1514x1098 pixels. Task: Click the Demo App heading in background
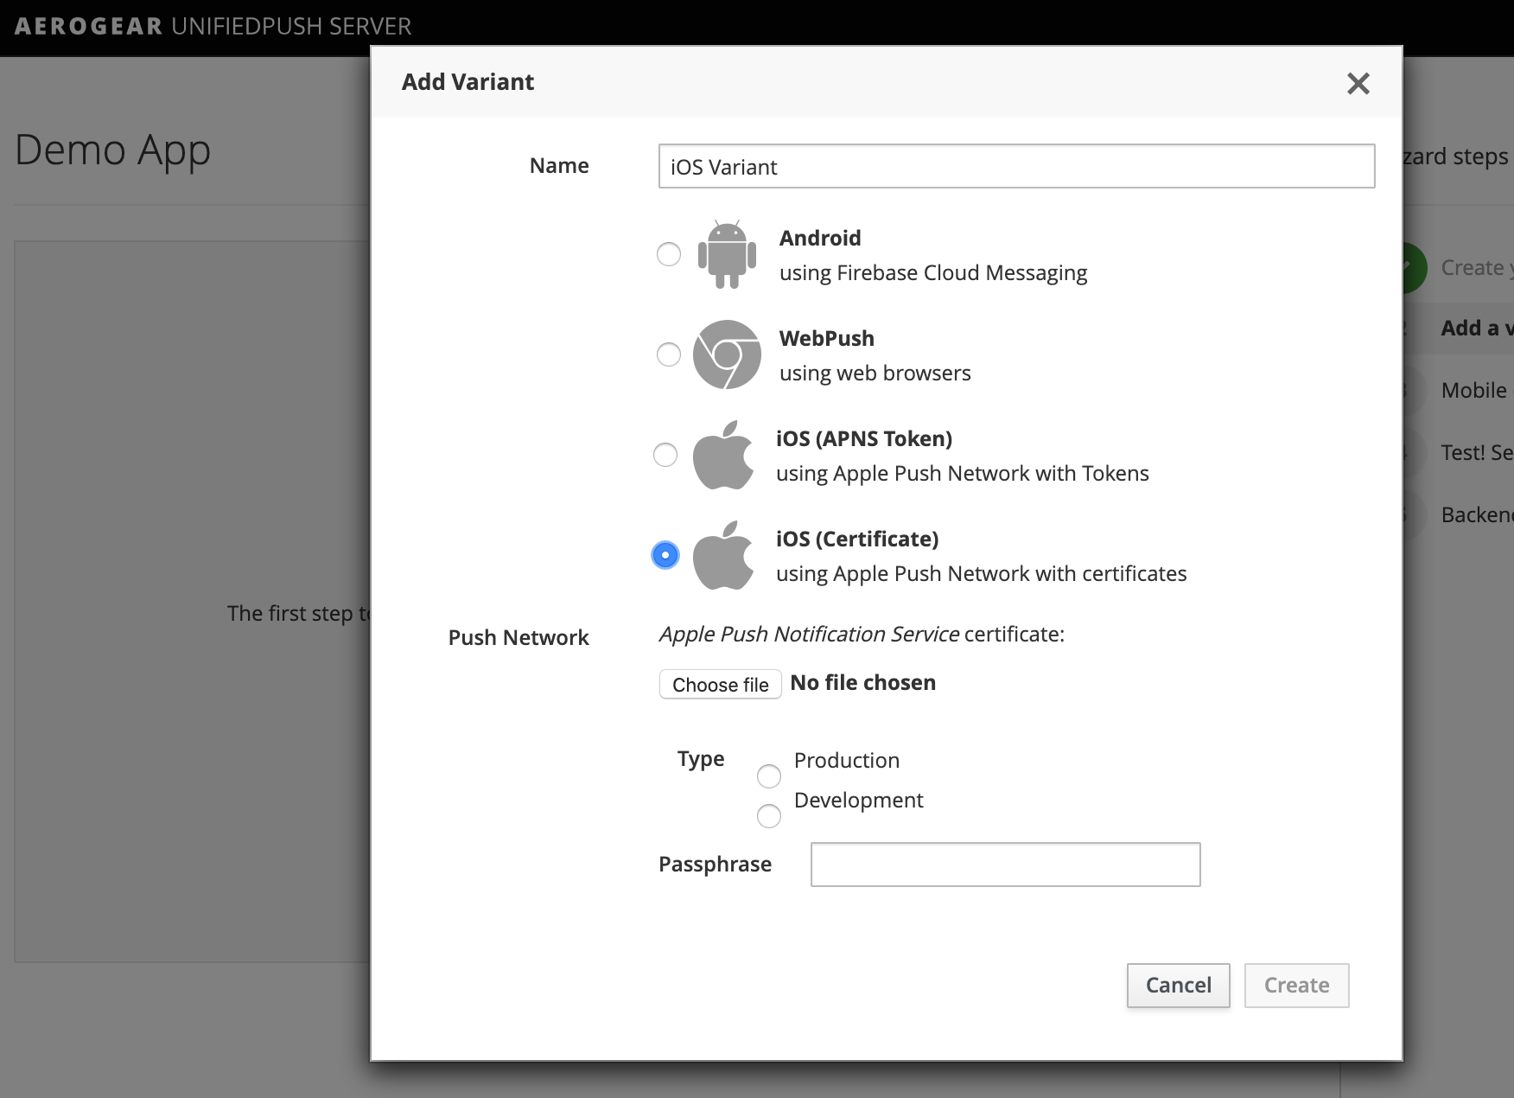(x=113, y=151)
